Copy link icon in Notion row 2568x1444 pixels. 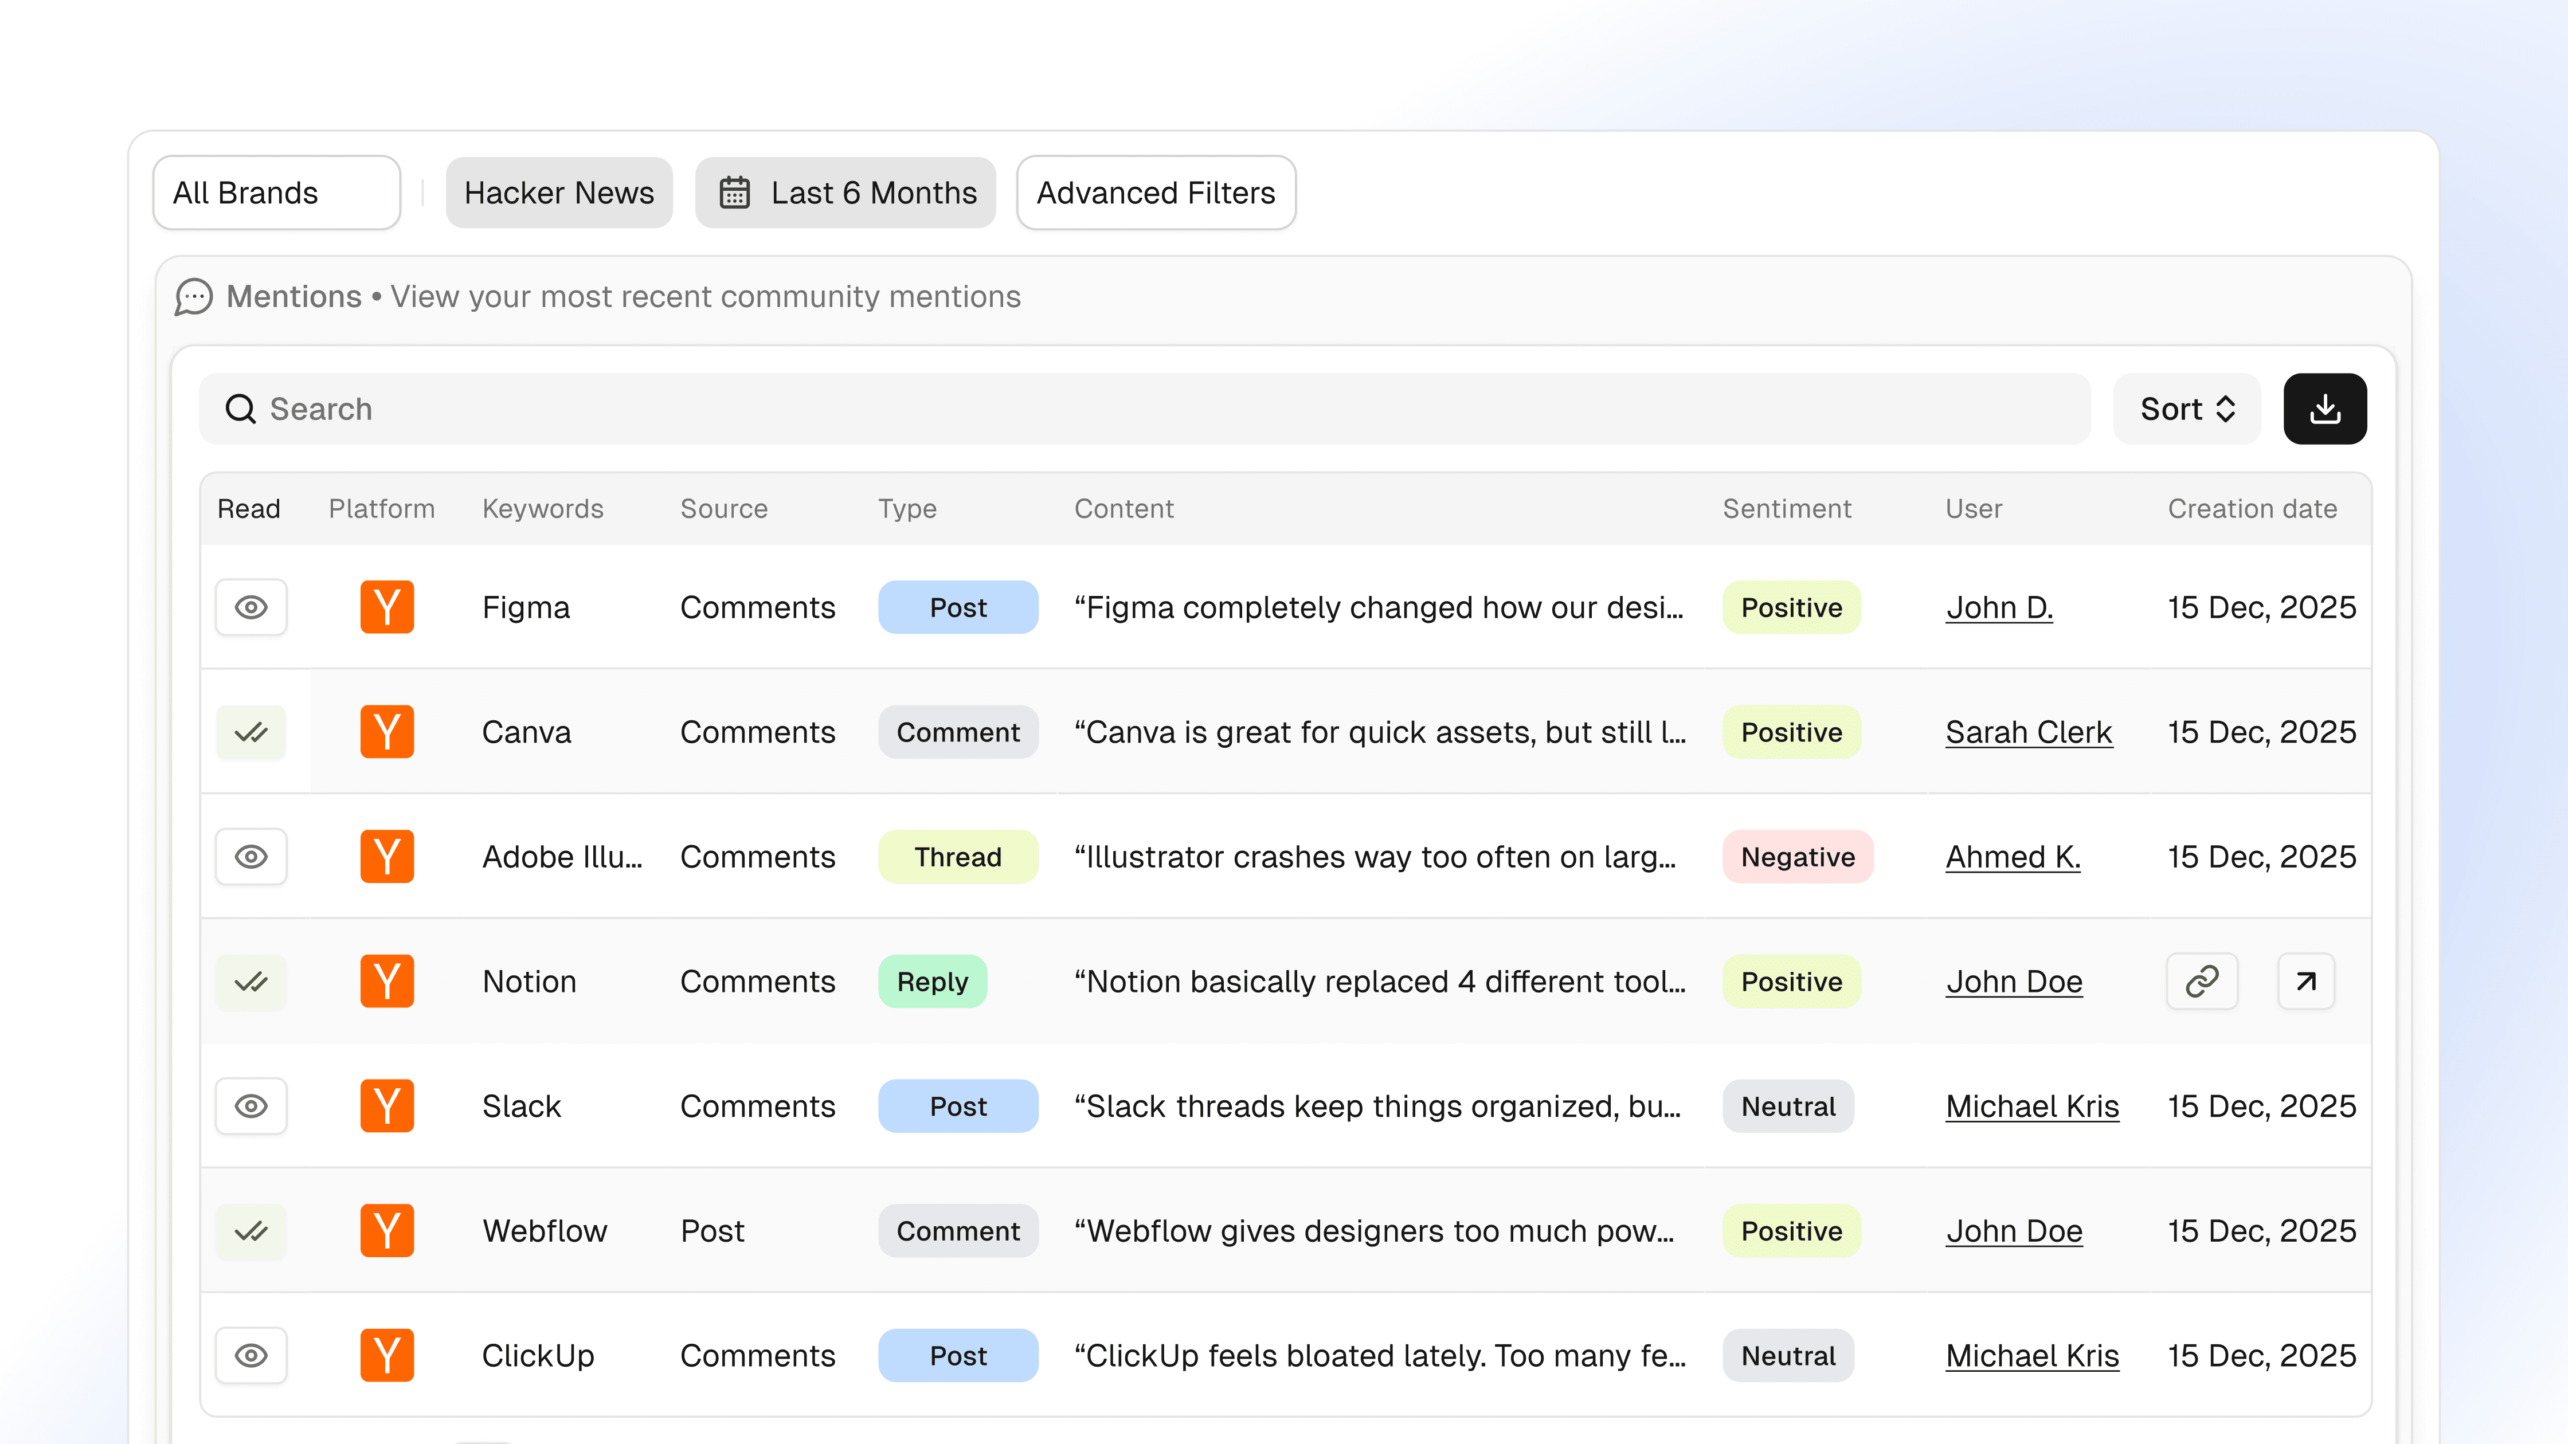click(2201, 982)
